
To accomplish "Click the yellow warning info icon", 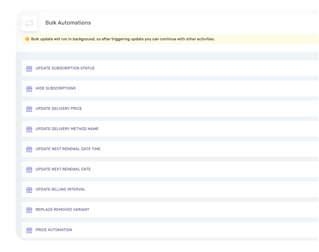I will click(x=27, y=39).
